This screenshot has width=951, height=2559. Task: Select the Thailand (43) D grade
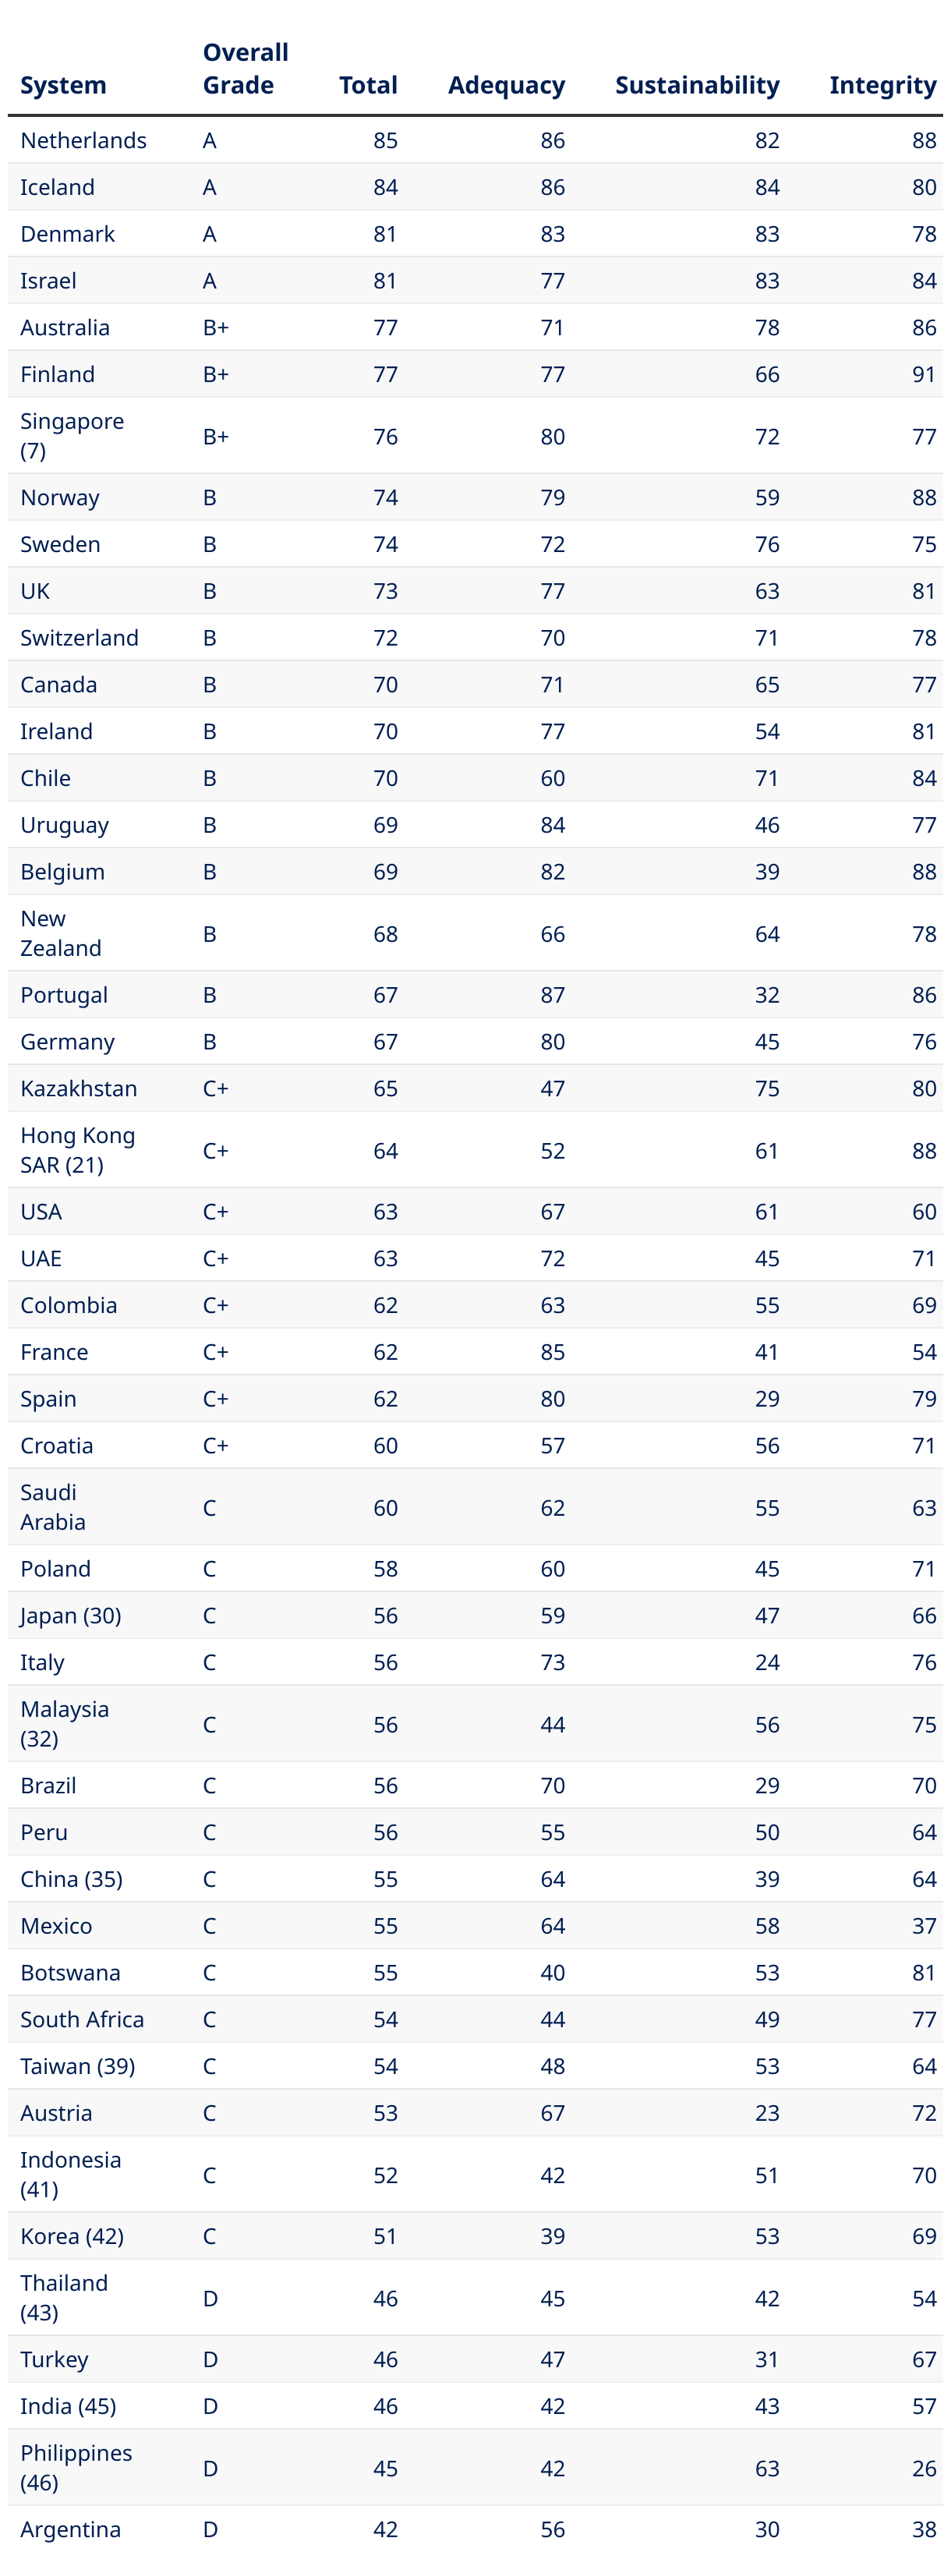210,2298
